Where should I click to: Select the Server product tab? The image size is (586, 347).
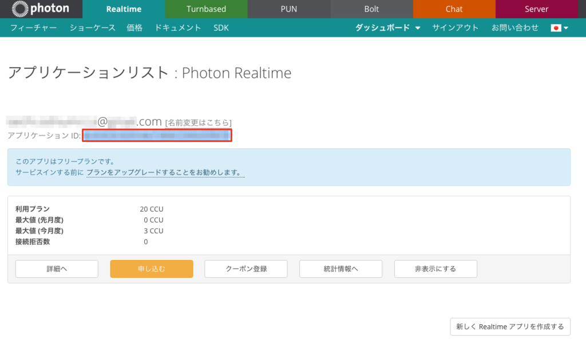(x=537, y=9)
